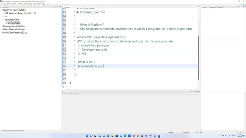Switch to the Variables tab
Image resolution: width=246 pixels, height=138 pixels.
point(204,7)
